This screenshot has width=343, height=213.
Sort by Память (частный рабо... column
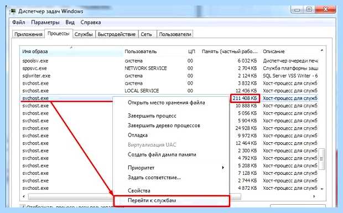(230, 51)
